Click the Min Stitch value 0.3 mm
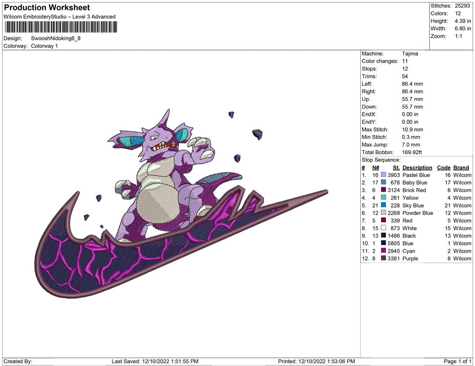 coord(411,137)
